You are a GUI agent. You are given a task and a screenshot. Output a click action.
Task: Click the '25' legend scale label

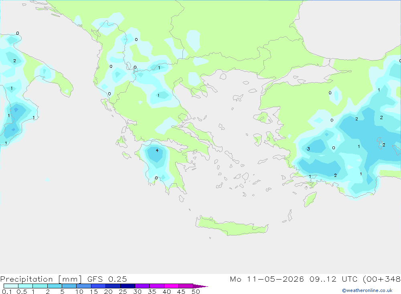point(123,292)
